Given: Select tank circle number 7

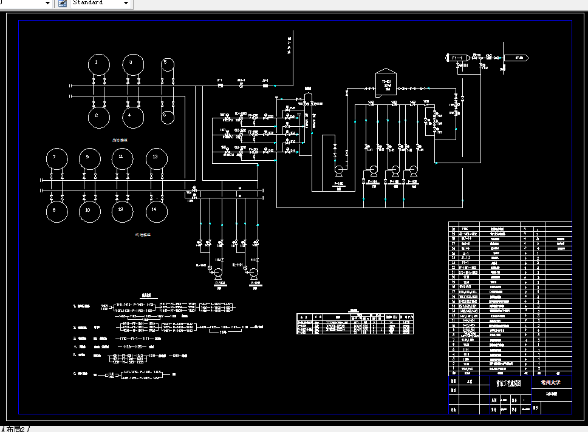Looking at the screenshot, I should [x=57, y=159].
